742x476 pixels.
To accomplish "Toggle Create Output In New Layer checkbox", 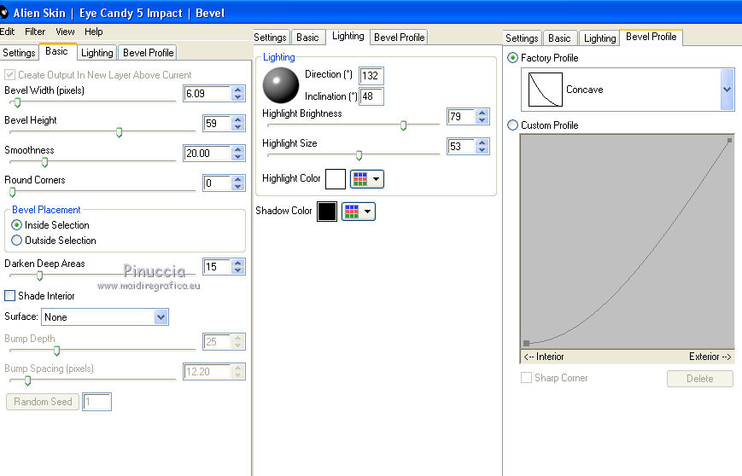I will click(9, 75).
